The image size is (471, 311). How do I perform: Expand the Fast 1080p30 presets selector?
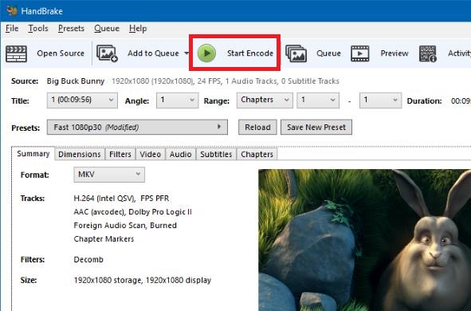pyautogui.click(x=137, y=127)
